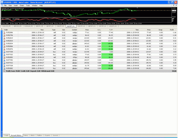Screen dimensions: 178x138
Task: Switch to the GBPJPY,M5 chart tab
Action: click(39, 26)
